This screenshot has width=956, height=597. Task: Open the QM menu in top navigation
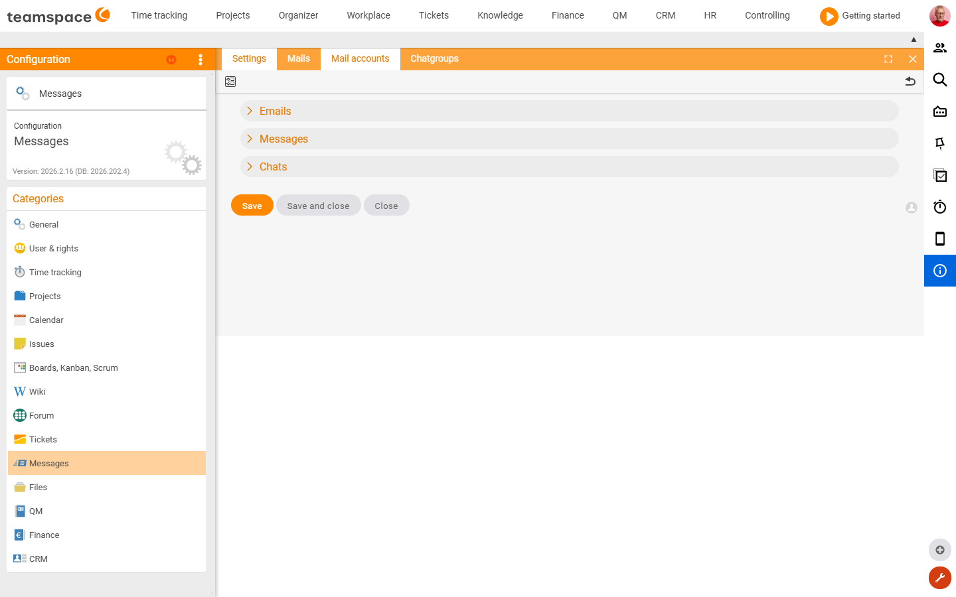point(620,15)
